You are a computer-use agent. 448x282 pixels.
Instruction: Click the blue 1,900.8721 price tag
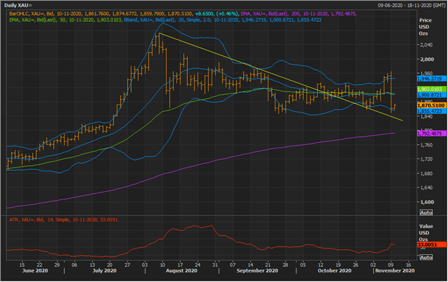(x=432, y=95)
